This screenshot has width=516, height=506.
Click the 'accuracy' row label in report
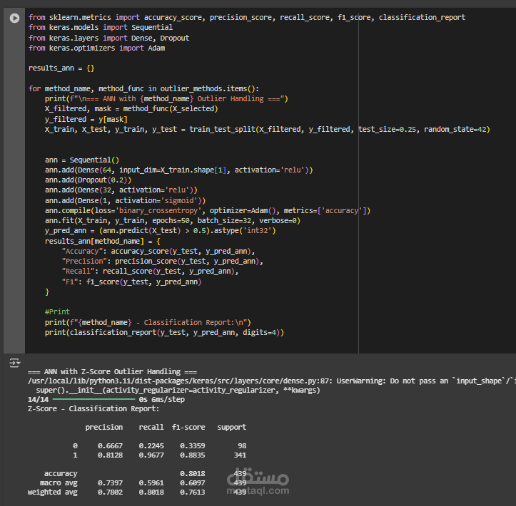coord(61,474)
